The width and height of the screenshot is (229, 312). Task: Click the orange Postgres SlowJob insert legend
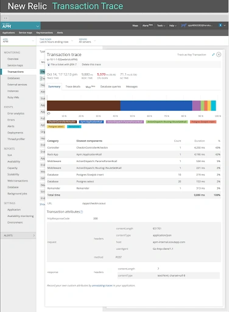[203, 122]
